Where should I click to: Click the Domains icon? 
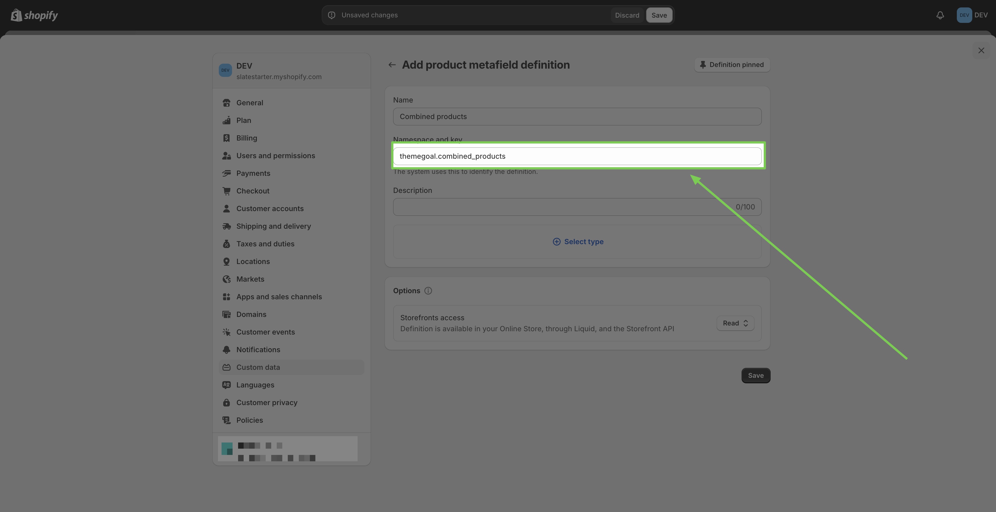227,314
